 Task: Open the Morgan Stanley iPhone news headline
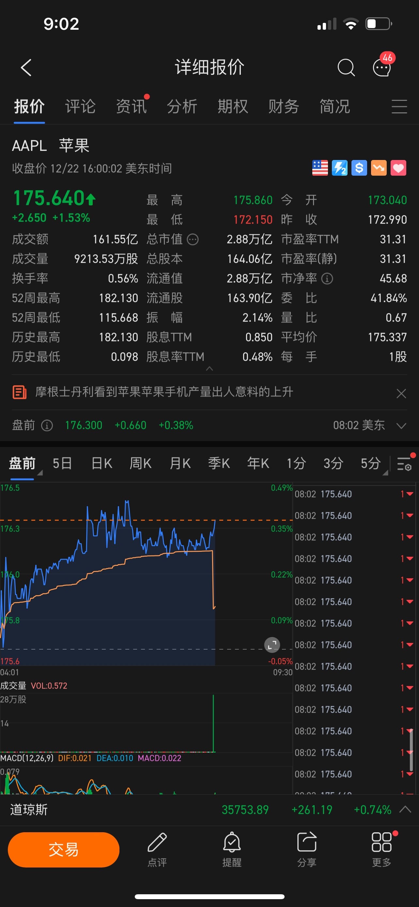click(x=164, y=392)
